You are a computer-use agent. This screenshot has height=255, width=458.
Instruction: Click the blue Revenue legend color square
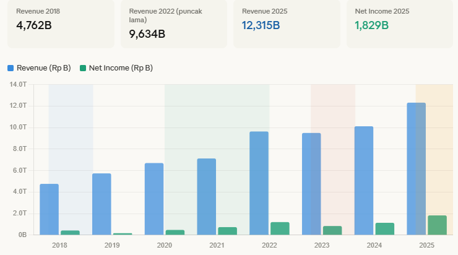coord(11,68)
